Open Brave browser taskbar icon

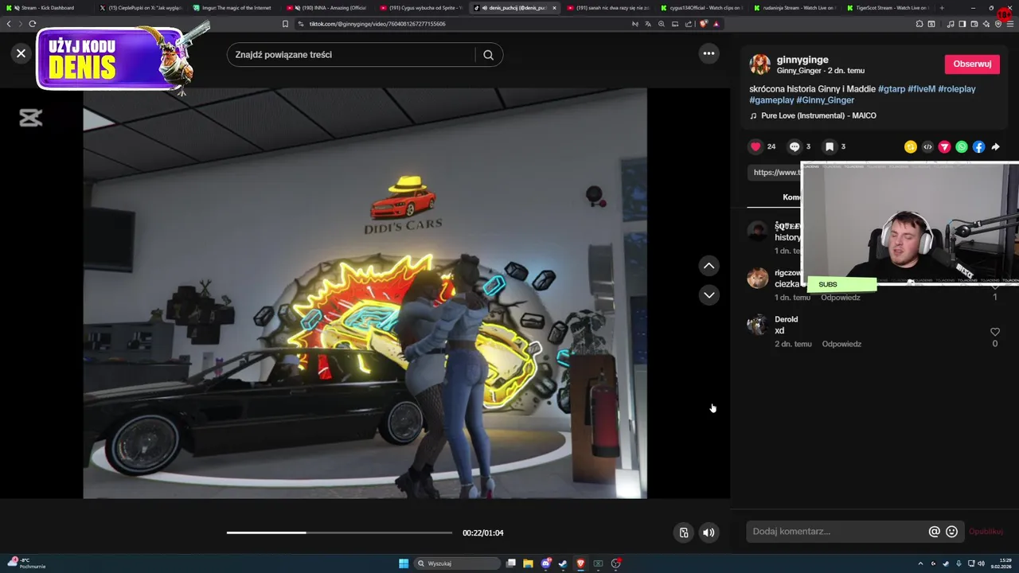(580, 563)
